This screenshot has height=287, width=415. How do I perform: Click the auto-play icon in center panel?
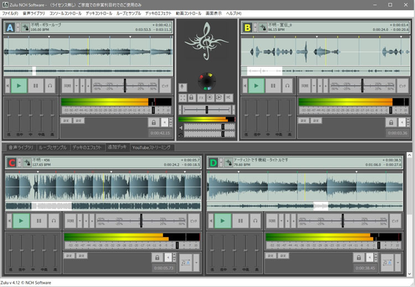[x=219, y=98]
